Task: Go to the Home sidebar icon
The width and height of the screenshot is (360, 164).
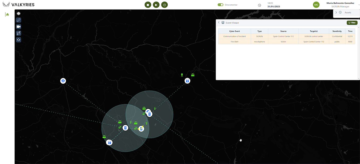Action: point(7,14)
